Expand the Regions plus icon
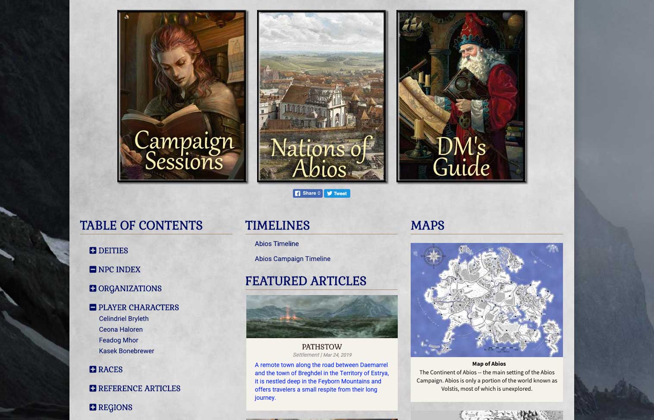This screenshot has height=420, width=654. [x=93, y=407]
